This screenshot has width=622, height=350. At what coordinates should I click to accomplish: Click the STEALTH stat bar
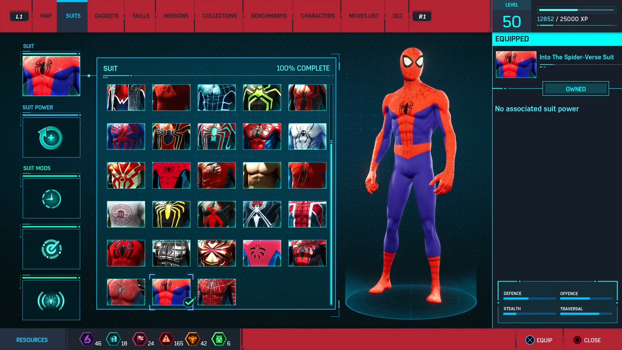pos(529,314)
